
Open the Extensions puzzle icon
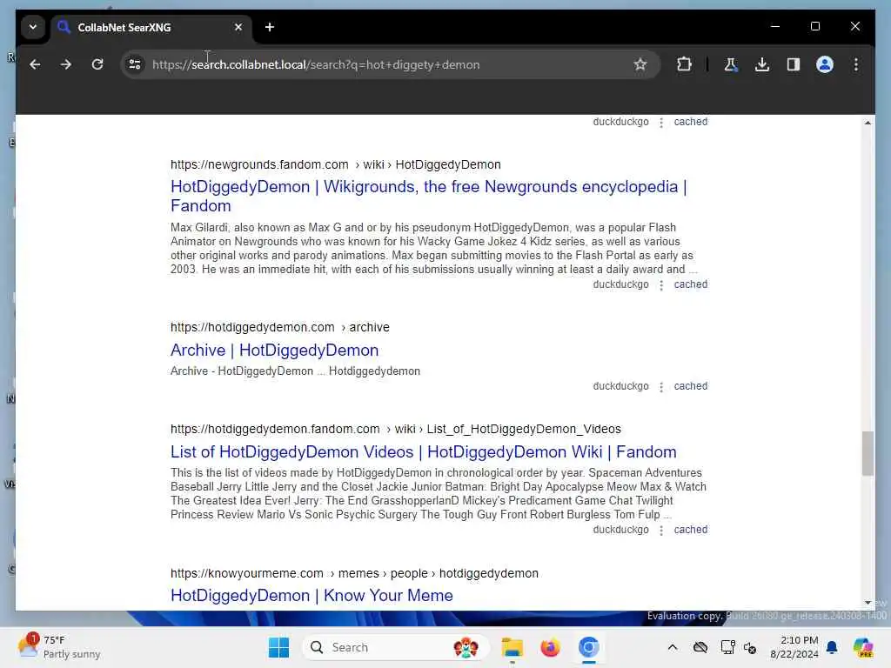[x=684, y=64]
